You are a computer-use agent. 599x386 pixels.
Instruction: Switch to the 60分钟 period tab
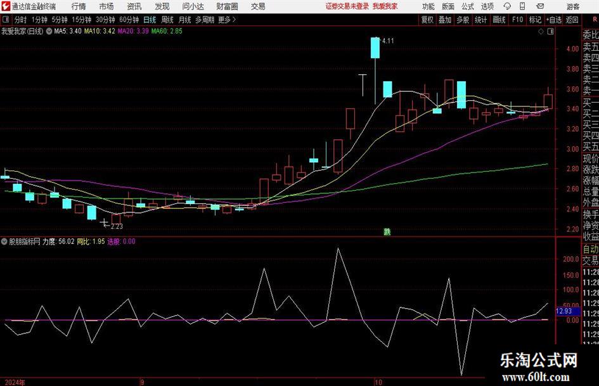(x=129, y=20)
